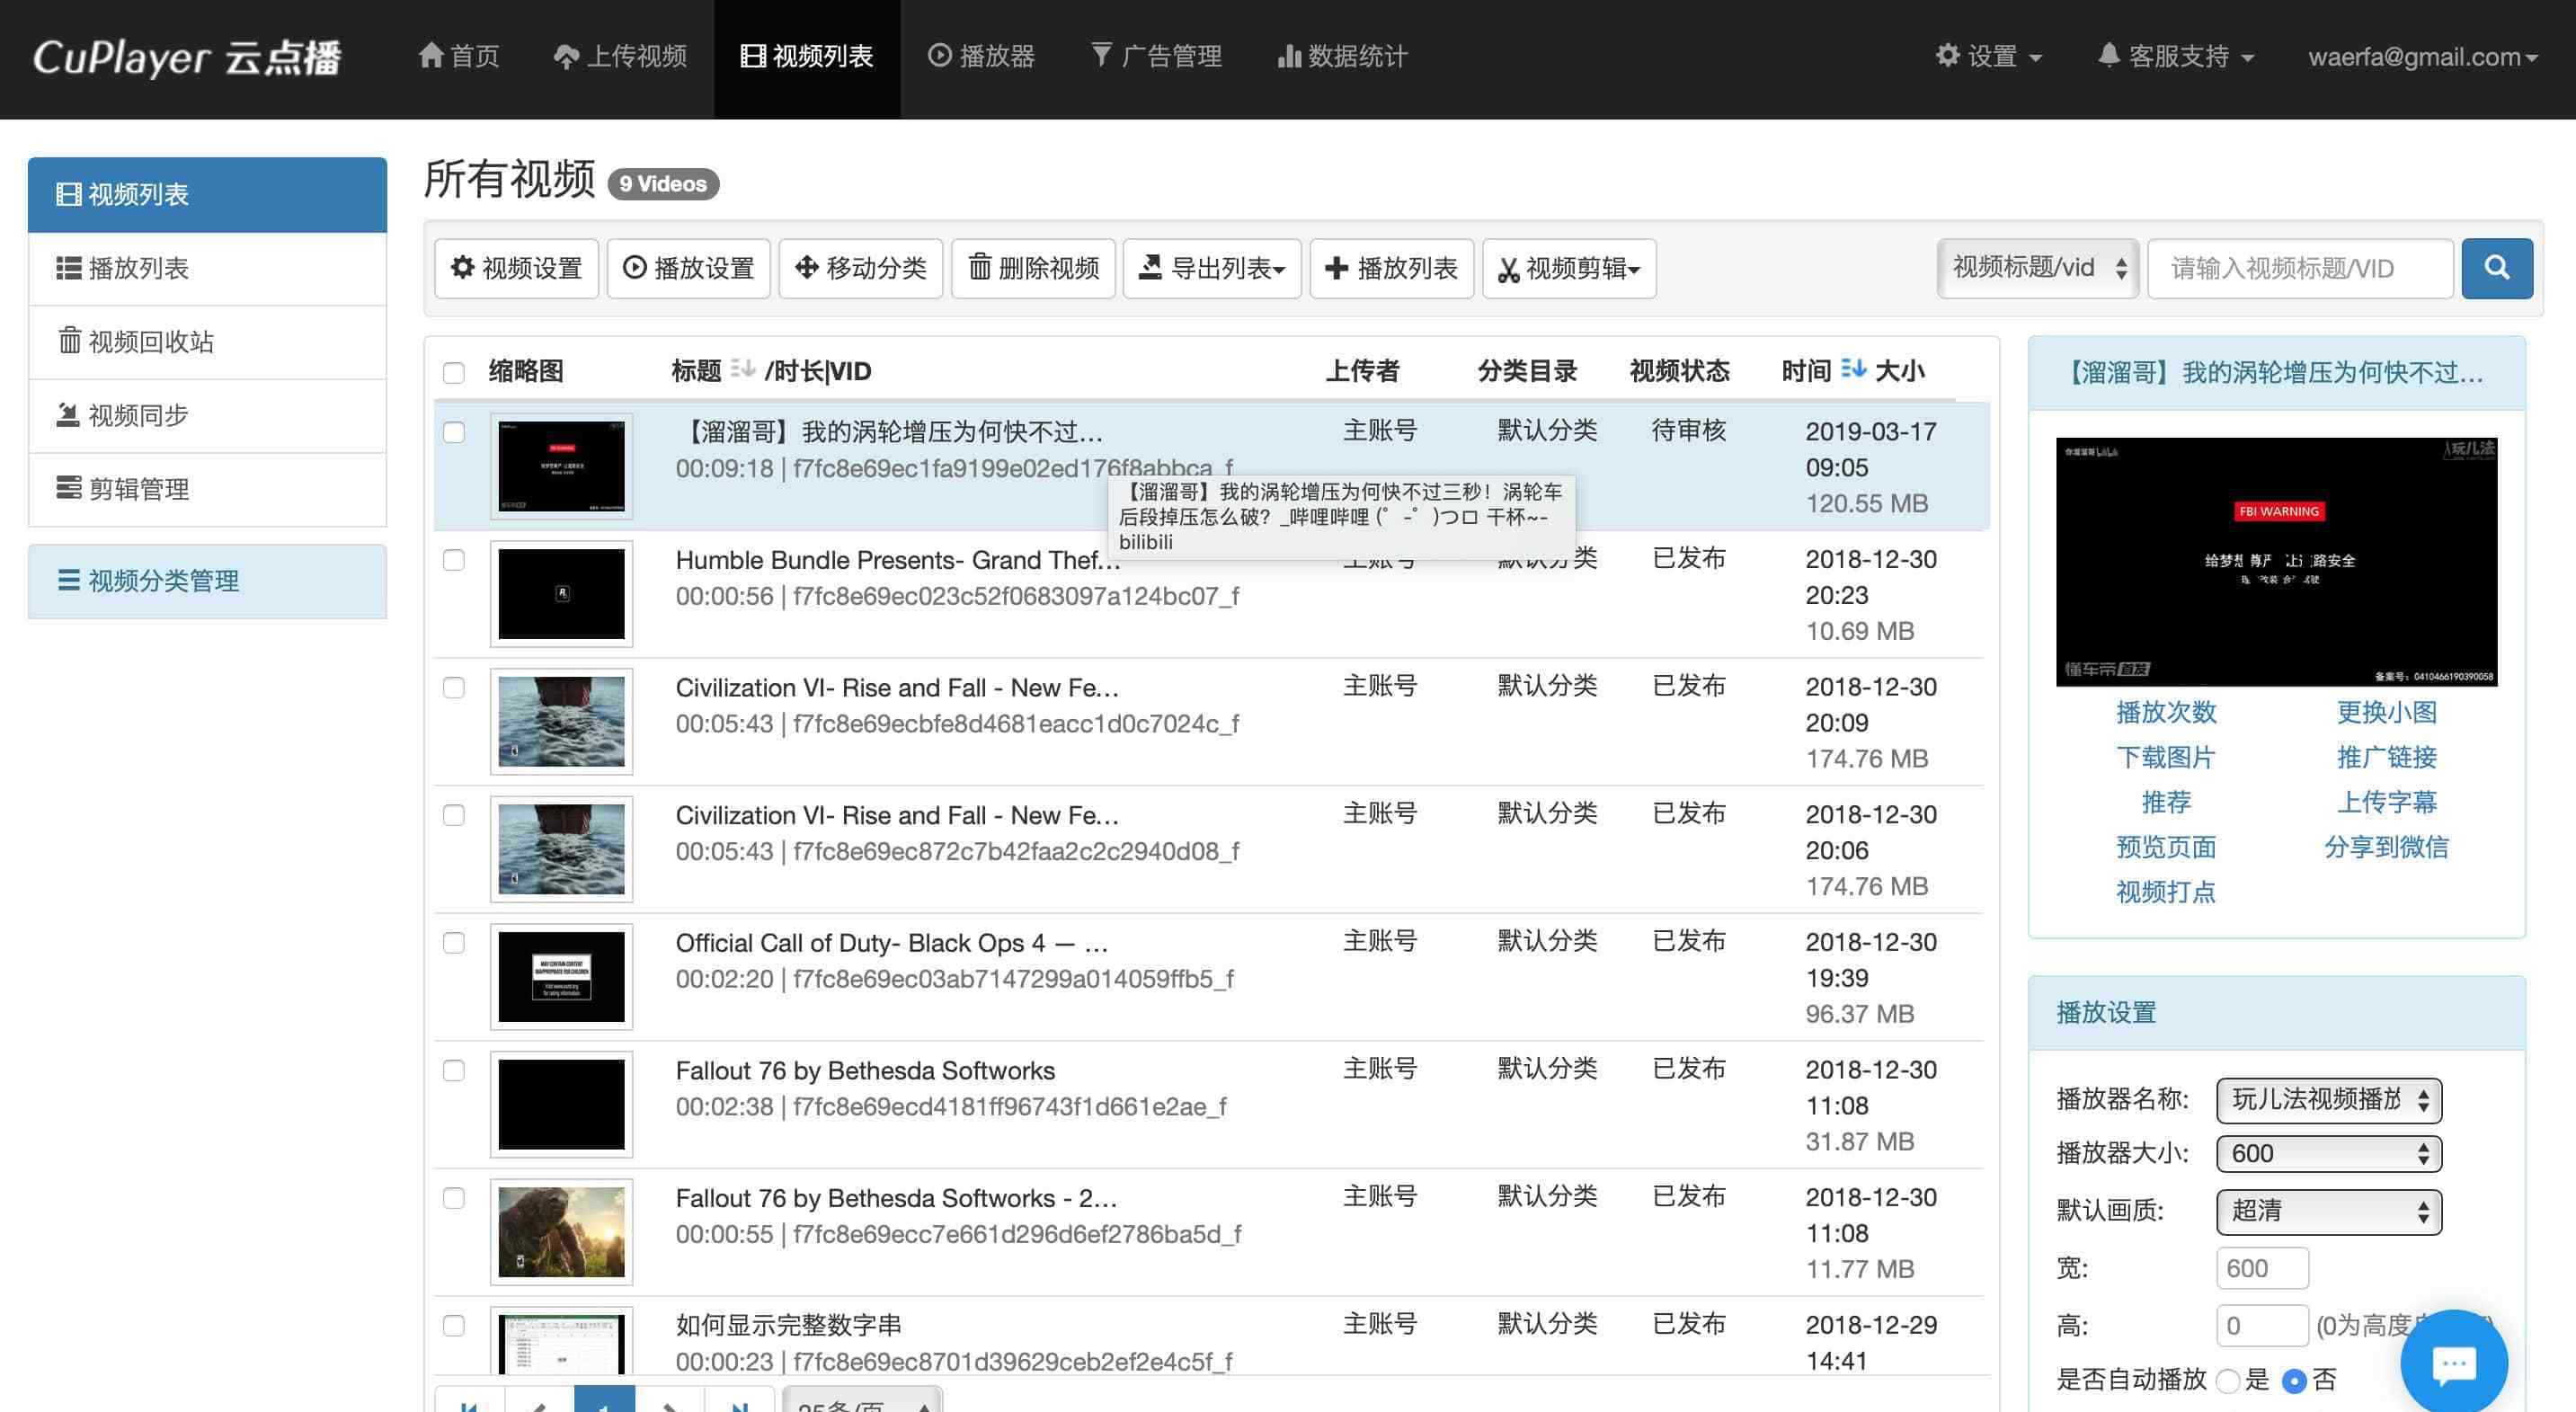Go to 上传视频 in top navigation

coord(620,57)
